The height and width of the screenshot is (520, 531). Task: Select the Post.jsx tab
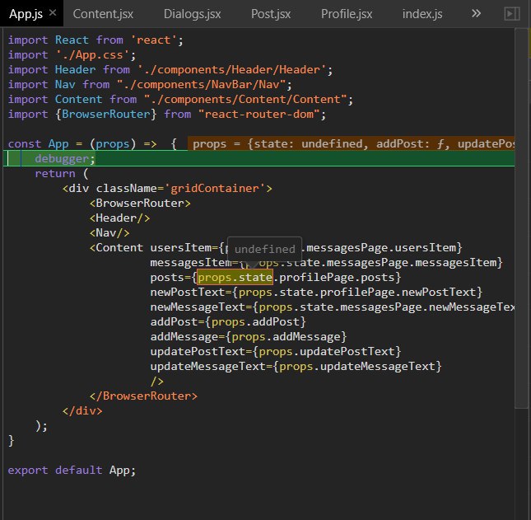pos(271,14)
